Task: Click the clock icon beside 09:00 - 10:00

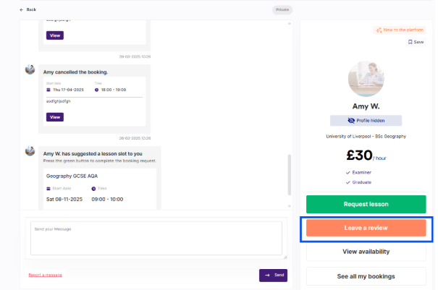Action: coord(93,188)
